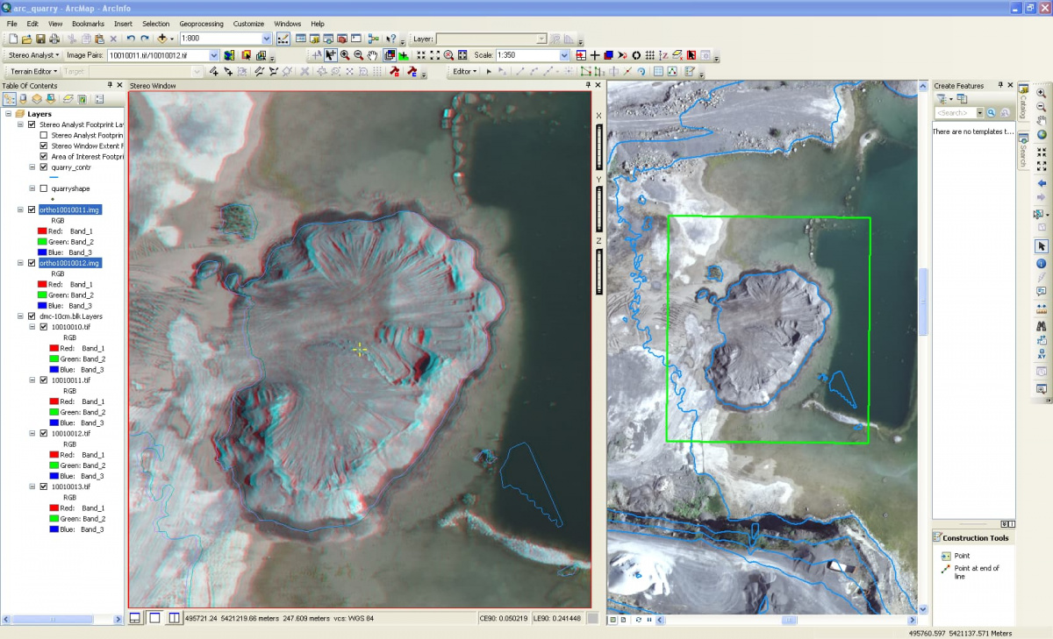The image size is (1053, 639).
Task: Click the Terrain Editor menu button
Action: (33, 72)
